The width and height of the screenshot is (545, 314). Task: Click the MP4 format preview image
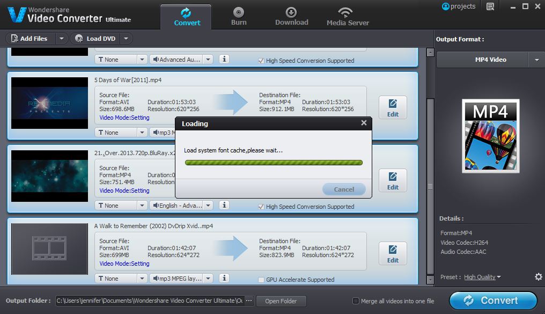click(490, 136)
